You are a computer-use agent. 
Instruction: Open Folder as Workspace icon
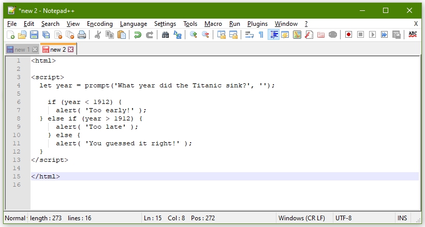tap(321, 35)
